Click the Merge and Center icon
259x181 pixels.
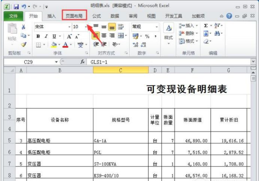point(121,35)
